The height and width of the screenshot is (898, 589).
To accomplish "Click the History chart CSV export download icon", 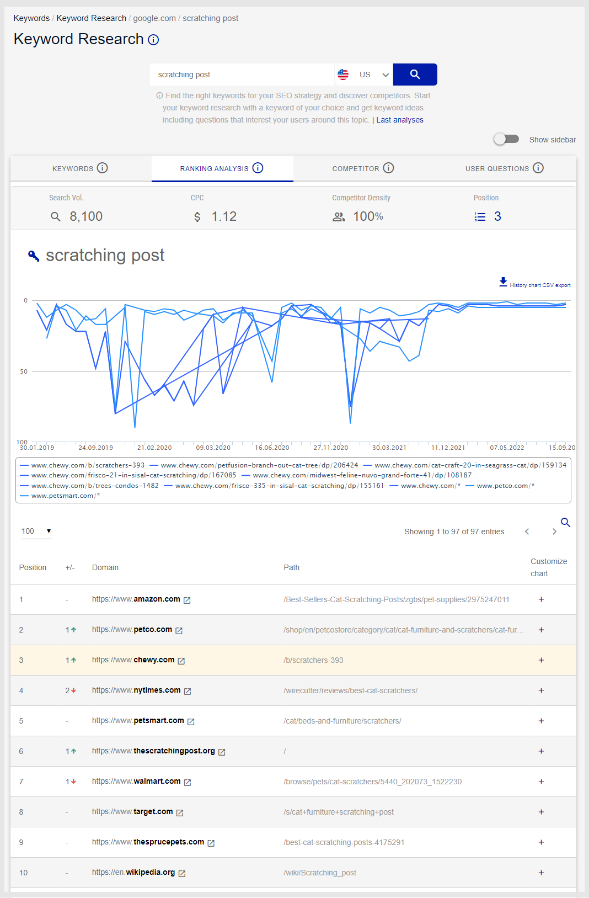I will (503, 282).
